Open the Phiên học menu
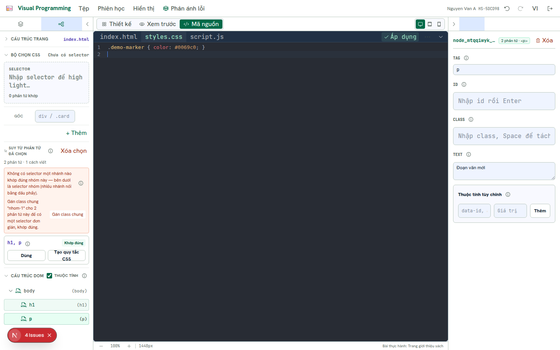Screen dimensions: 560x350 click(x=111, y=9)
